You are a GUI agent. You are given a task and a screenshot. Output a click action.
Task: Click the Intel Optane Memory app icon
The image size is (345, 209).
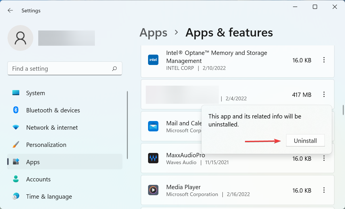[x=153, y=60]
